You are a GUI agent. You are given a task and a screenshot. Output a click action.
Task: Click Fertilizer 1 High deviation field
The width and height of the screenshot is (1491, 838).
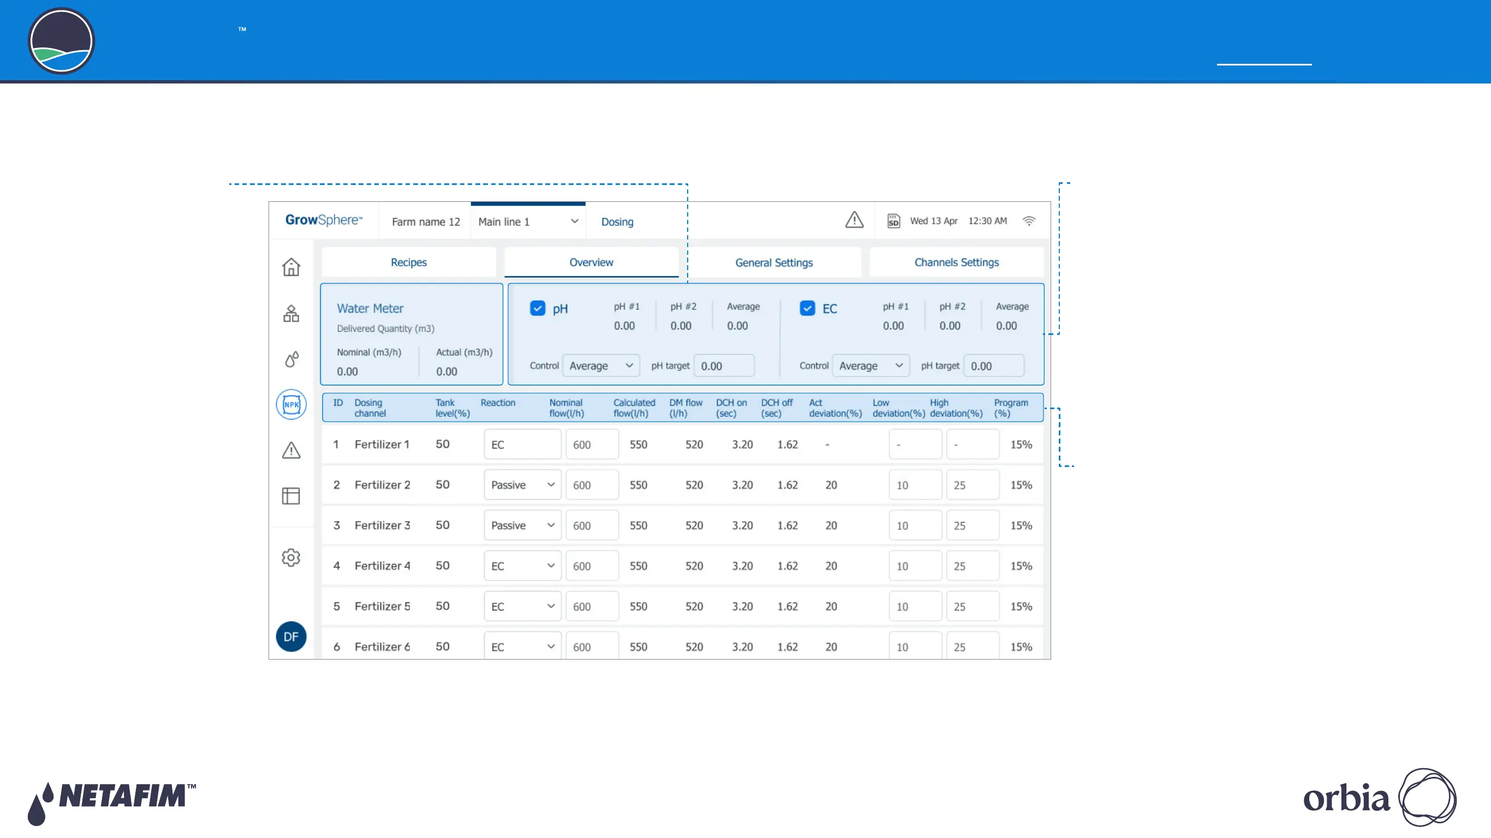click(x=973, y=445)
